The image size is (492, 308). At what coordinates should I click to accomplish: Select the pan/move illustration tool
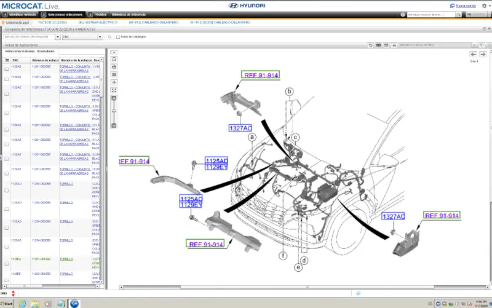coord(114,82)
